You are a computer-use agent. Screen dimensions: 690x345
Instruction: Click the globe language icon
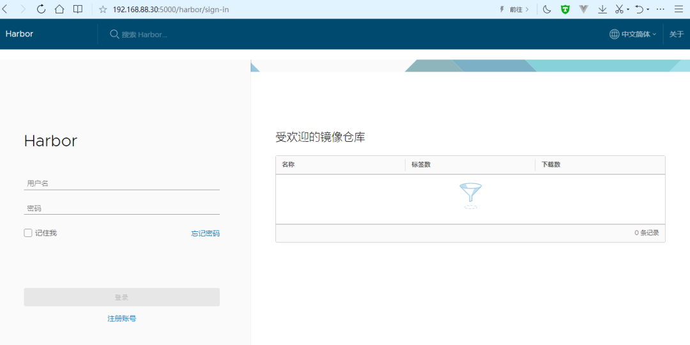tap(615, 34)
